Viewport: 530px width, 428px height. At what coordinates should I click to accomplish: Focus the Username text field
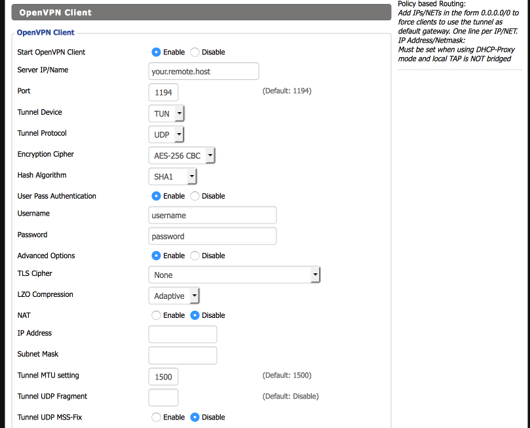point(213,215)
